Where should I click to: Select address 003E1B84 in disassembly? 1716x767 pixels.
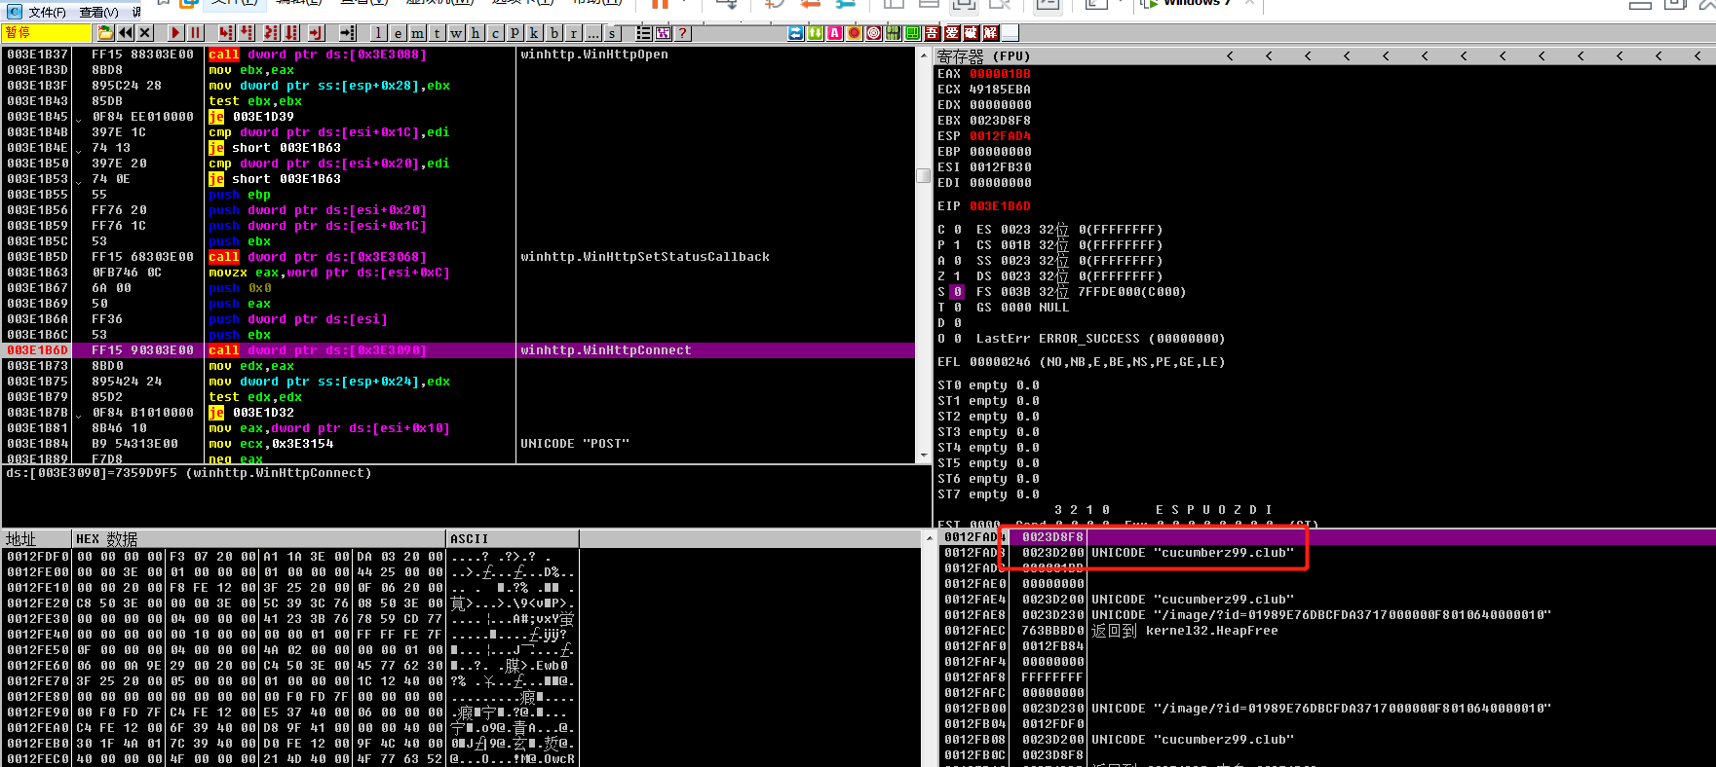(x=37, y=444)
